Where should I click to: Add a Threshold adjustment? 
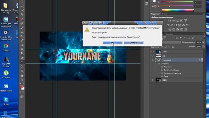178,29
